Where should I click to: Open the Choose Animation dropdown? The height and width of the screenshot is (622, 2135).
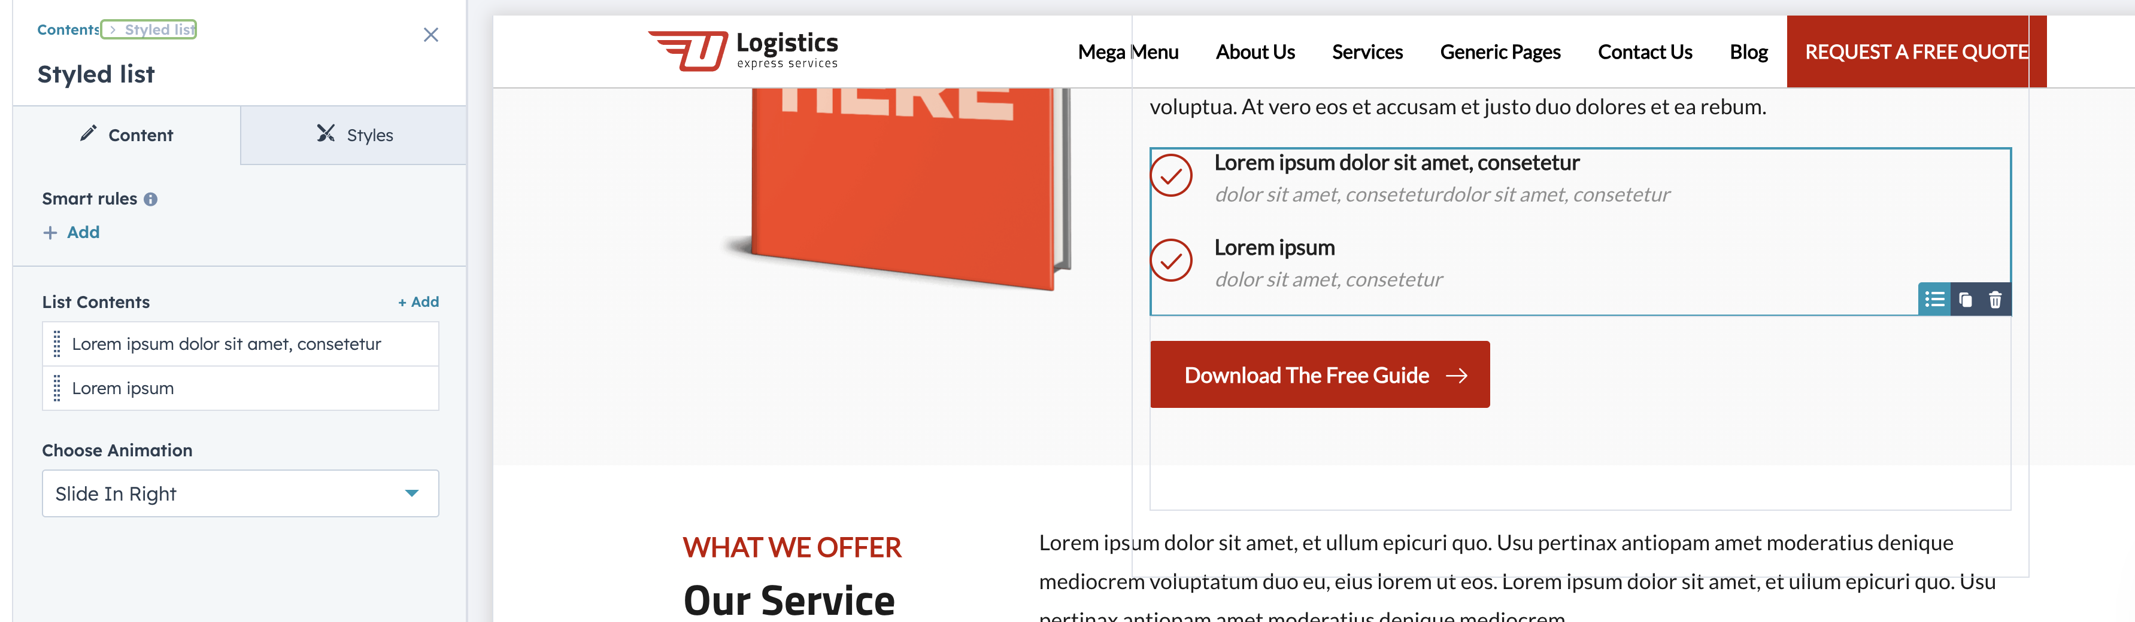(x=240, y=493)
